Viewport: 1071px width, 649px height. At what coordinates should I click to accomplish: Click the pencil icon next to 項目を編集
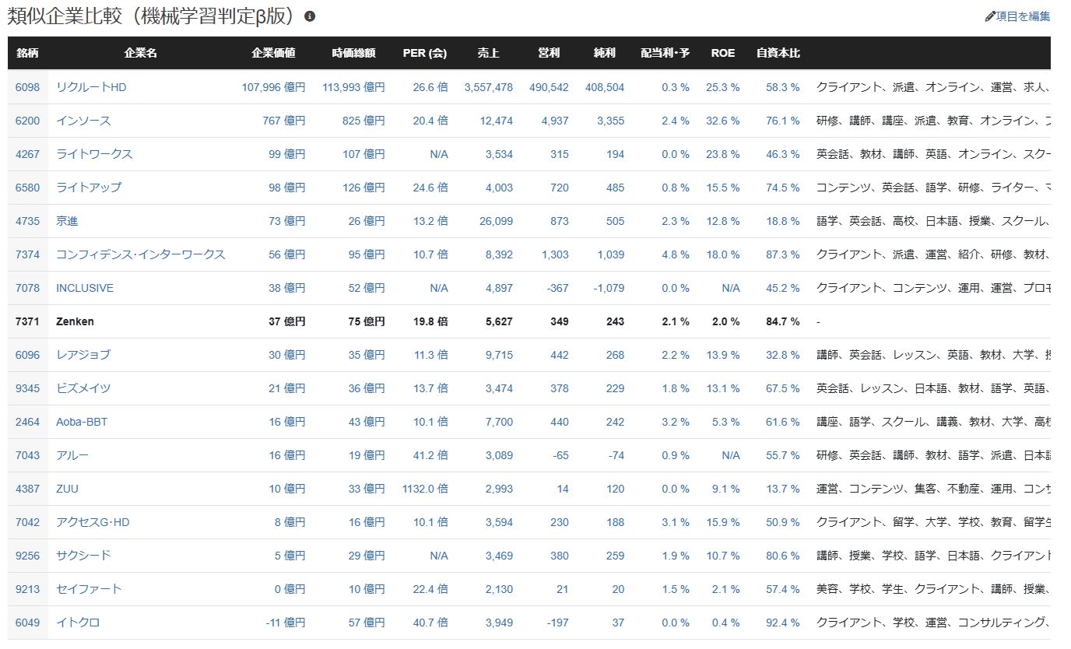[990, 16]
